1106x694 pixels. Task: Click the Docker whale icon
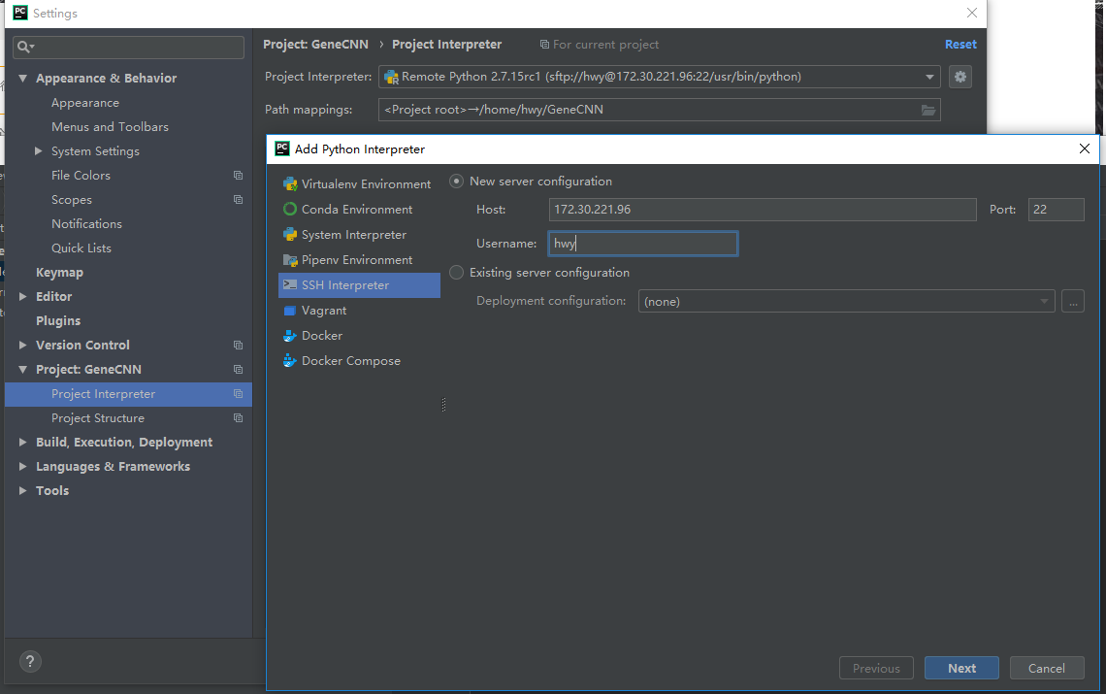click(290, 335)
